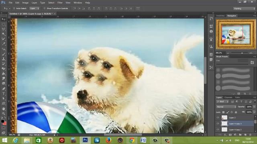257x144 pixels.
Task: Toggle lock image pixels brush icon
Action: 228,112
